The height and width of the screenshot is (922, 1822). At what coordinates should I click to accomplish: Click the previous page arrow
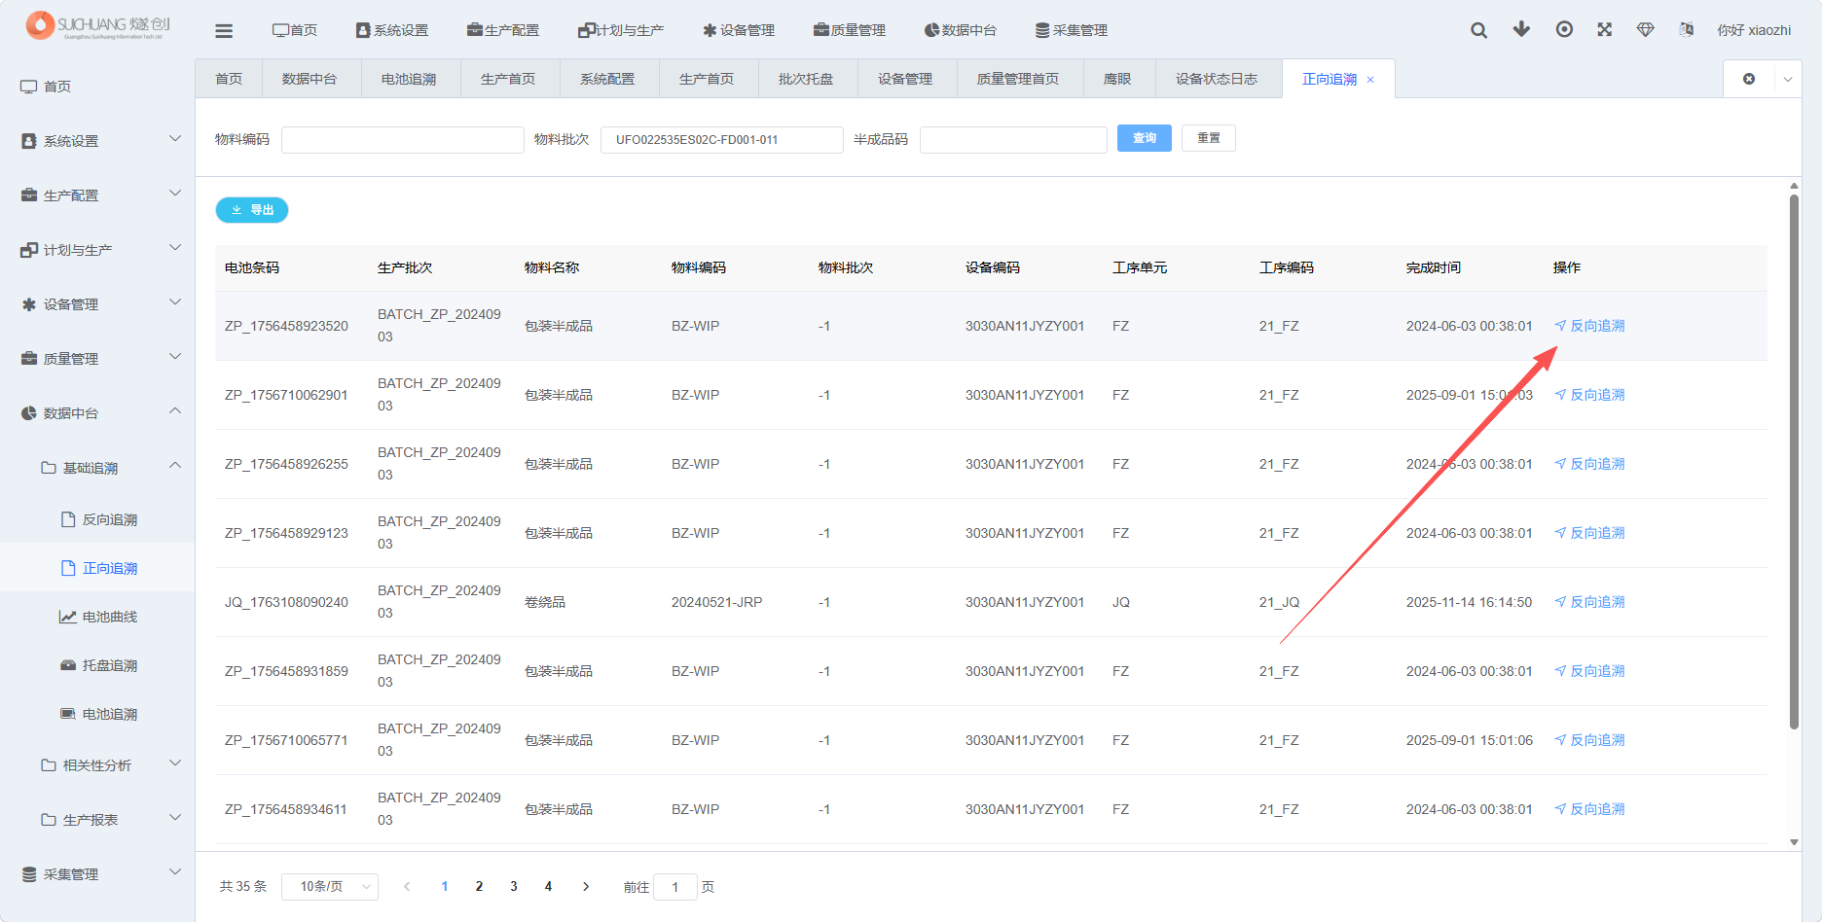[407, 887]
